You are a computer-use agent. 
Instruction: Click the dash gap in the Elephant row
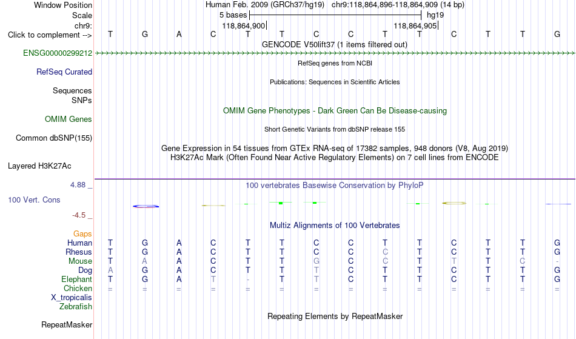248,280
